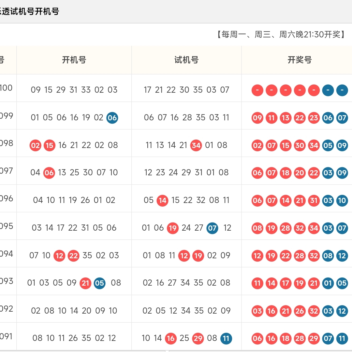
Task: Click blue ball 09 in row 097 开奖号
Action: (342, 173)
